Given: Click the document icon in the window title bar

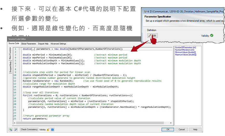Looking at the screenshot, I should (145, 11).
